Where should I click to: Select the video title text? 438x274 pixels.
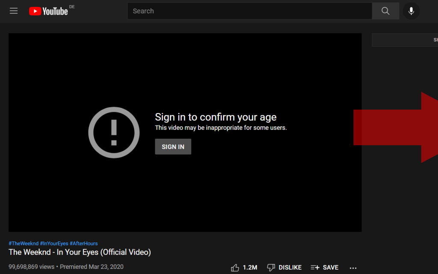(80, 252)
